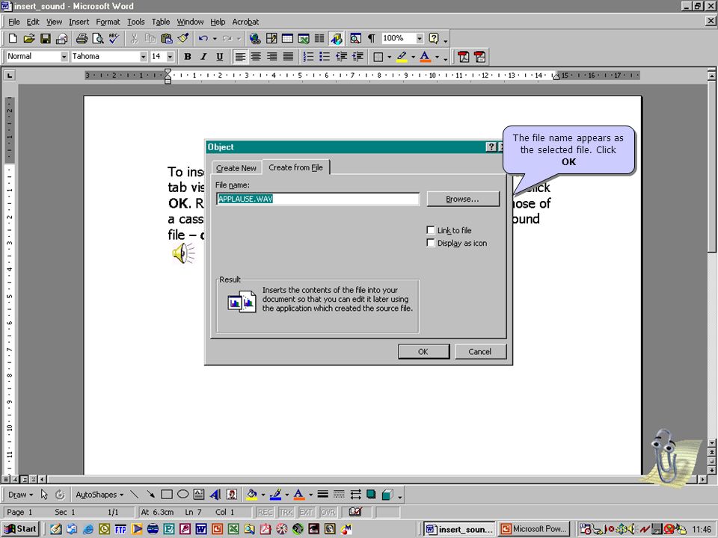Open the Font dropdown showing Tahoma

click(x=144, y=57)
